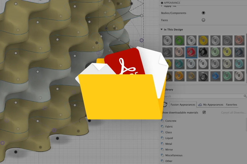Viewport: 247px width, 164px height.
Task: Collapse the APPEARANCE panel header icon
Action: coord(162,3)
